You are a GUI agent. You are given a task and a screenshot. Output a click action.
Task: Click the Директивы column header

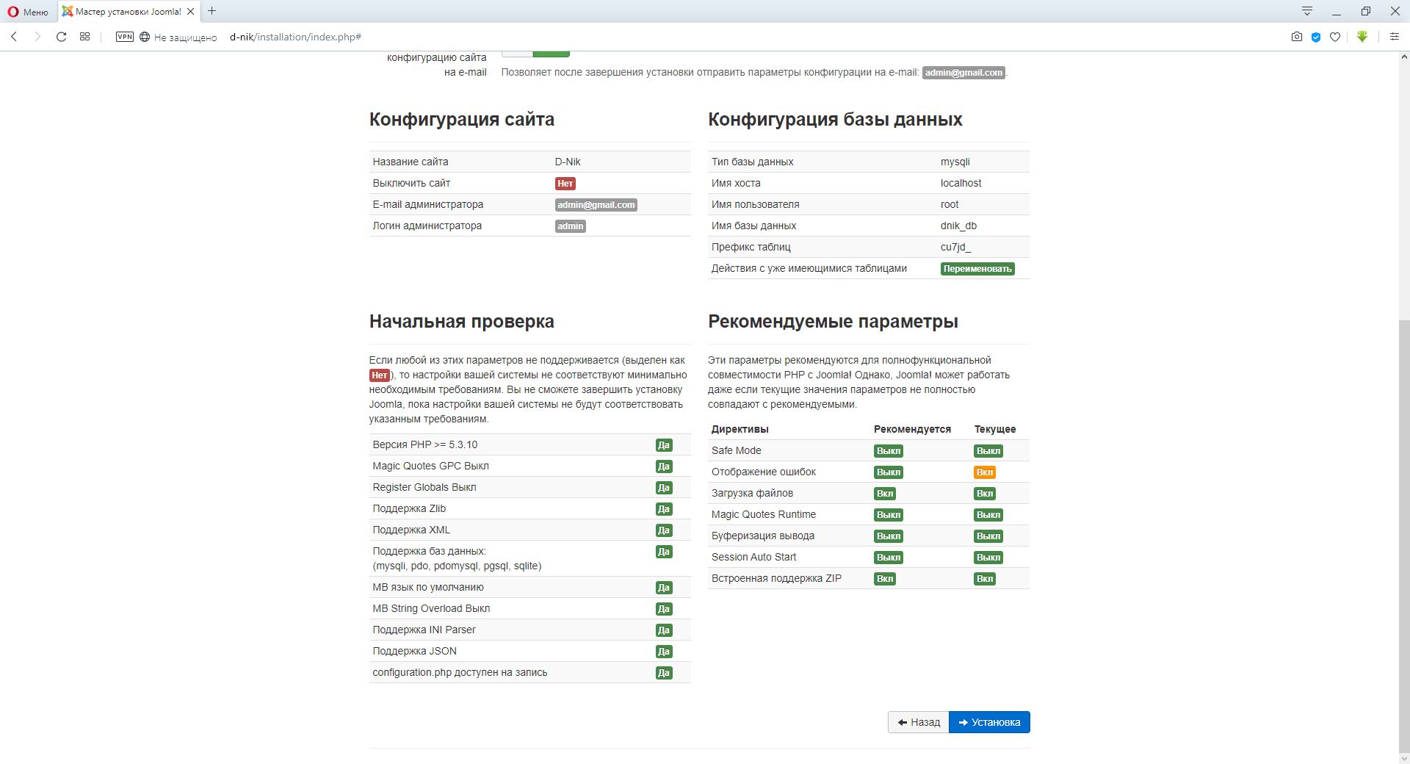pyautogui.click(x=740, y=429)
